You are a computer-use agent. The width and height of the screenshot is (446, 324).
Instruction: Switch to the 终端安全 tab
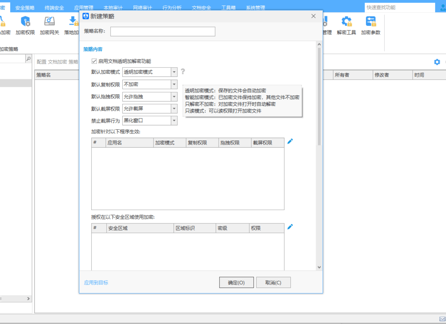pyautogui.click(x=54, y=8)
